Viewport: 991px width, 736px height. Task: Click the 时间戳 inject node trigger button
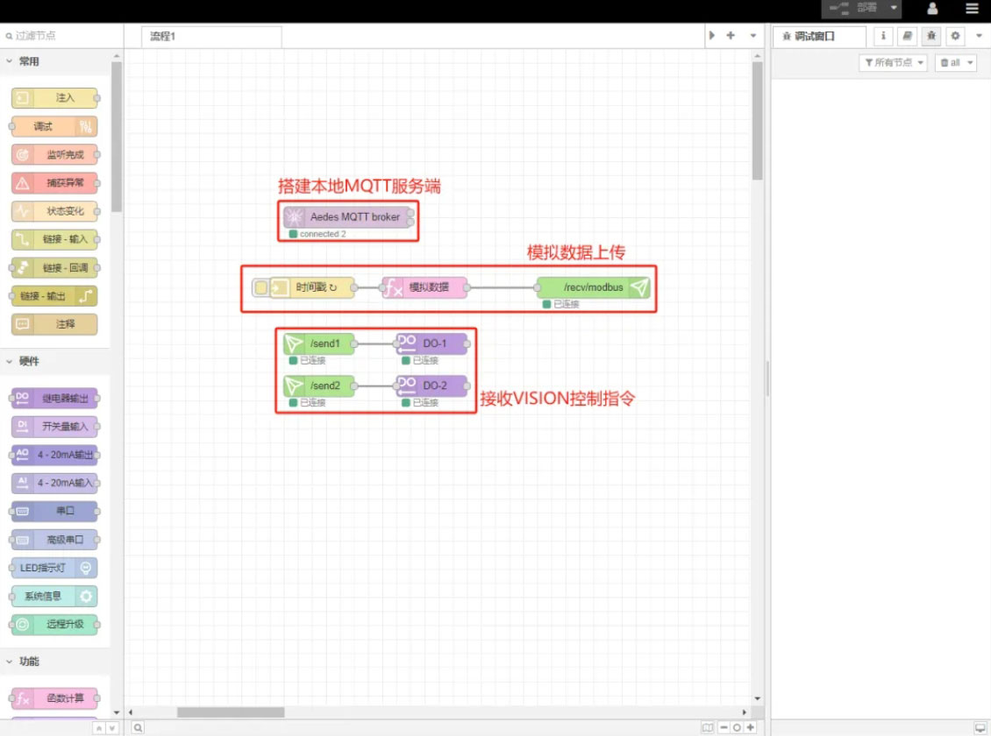[260, 287]
